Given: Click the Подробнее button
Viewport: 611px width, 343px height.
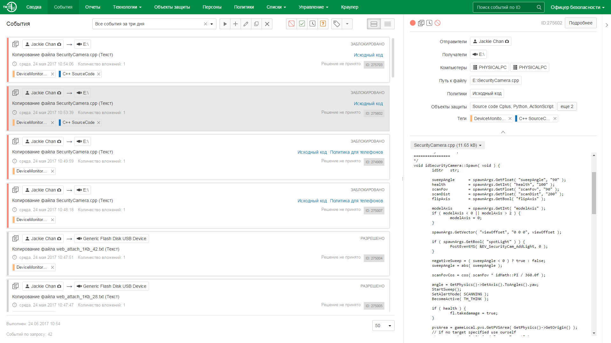Looking at the screenshot, I should pos(580,23).
